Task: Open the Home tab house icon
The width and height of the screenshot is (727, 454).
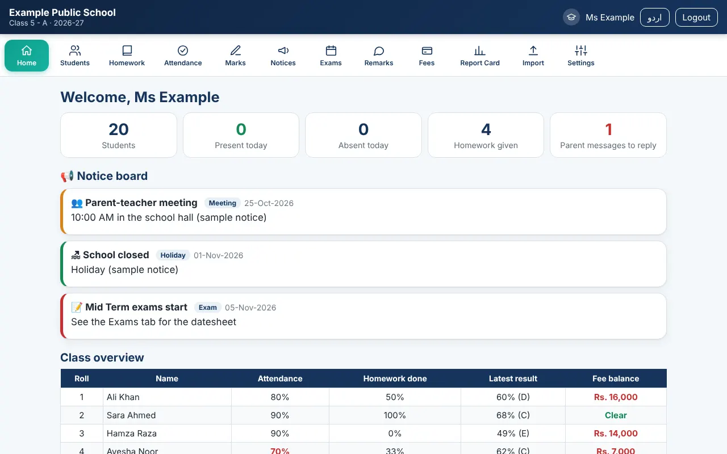Action: (27, 51)
